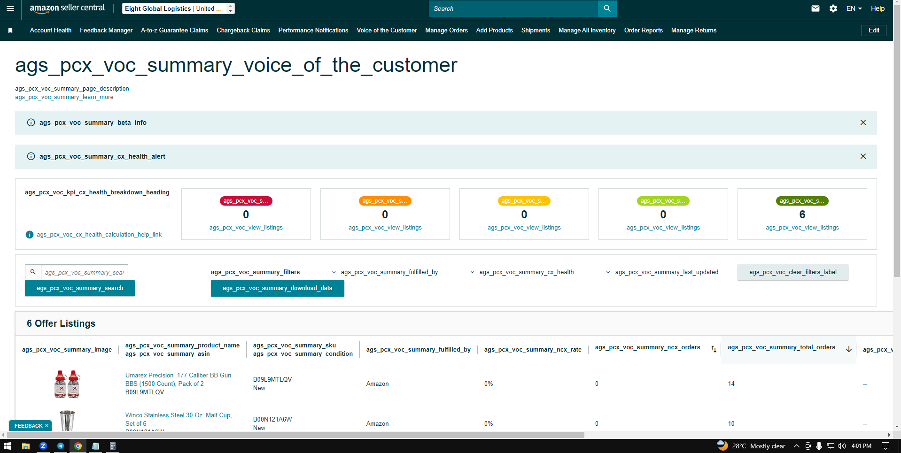Click Help in the top header
The height and width of the screenshot is (453, 901).
click(878, 8)
